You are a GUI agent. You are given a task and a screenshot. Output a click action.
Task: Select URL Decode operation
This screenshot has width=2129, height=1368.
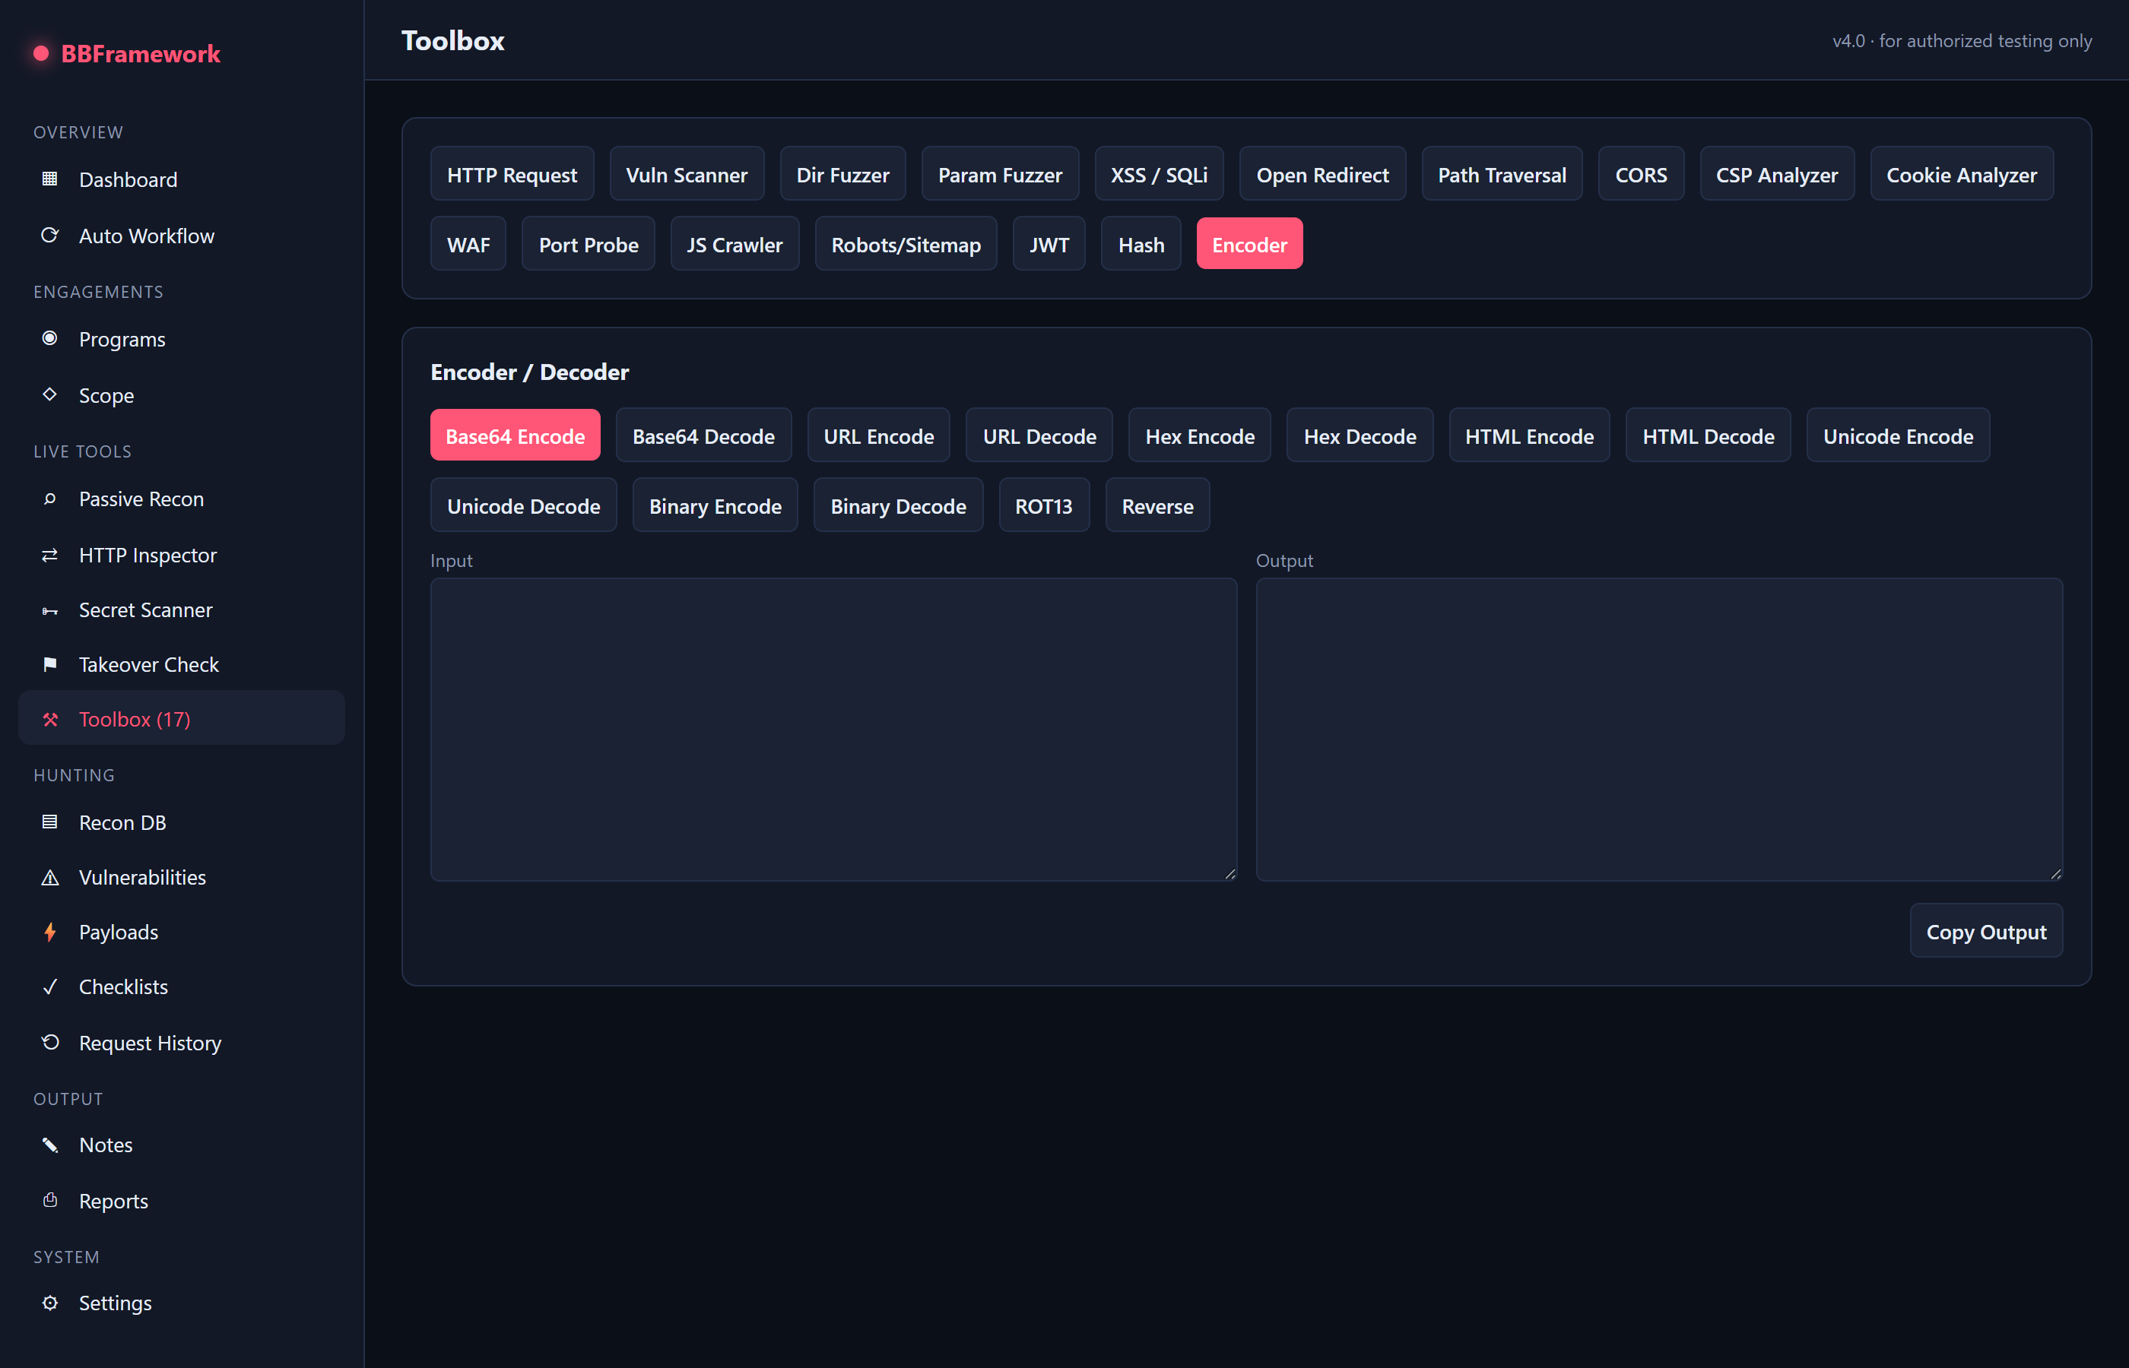point(1039,435)
